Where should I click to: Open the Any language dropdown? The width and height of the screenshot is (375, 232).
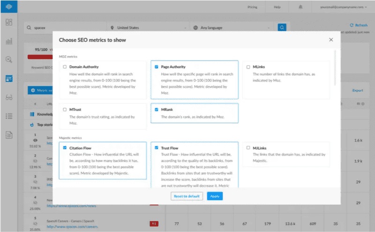[232, 28]
